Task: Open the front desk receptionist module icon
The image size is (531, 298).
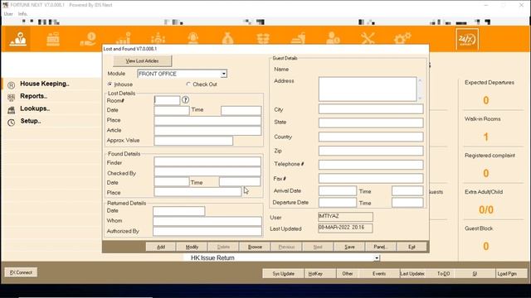Action: pyautogui.click(x=18, y=39)
